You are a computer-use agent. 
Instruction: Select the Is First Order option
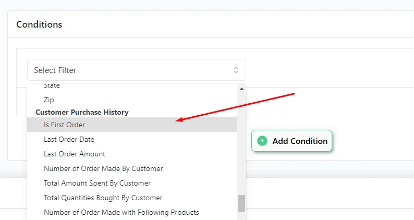point(65,125)
